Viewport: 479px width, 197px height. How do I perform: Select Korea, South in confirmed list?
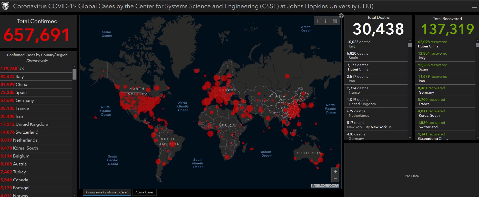36,148
